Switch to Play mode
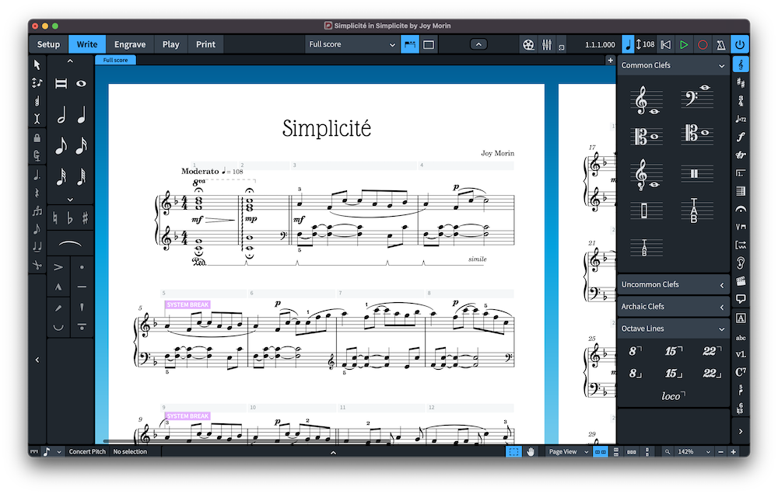Screen dimensions: 778x494 click(170, 44)
